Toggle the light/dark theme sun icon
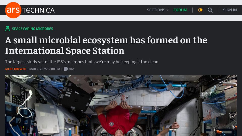Viewport: 242px width, 136px height. [x=200, y=10]
